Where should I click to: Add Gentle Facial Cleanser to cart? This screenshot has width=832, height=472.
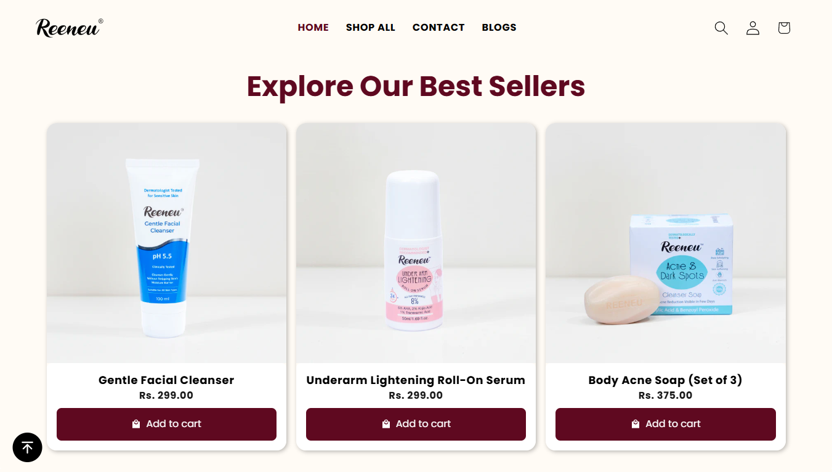(166, 424)
